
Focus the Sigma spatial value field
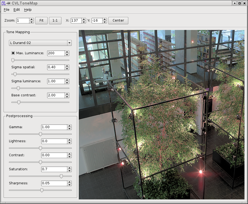[56, 67]
